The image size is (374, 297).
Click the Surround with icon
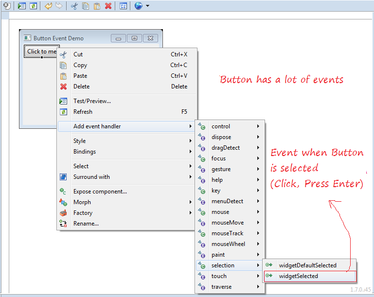coord(63,177)
